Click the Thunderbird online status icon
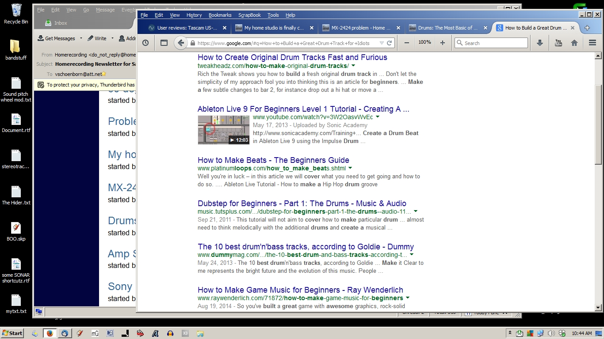The height and width of the screenshot is (339, 604). [x=39, y=312]
